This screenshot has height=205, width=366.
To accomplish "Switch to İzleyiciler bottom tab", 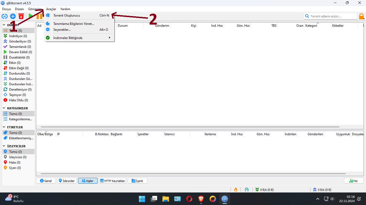I will point(67,181).
